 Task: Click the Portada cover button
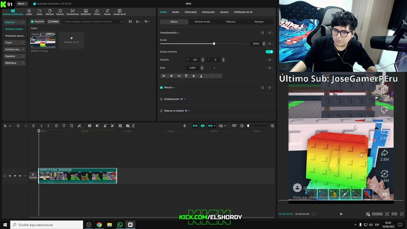point(33,176)
